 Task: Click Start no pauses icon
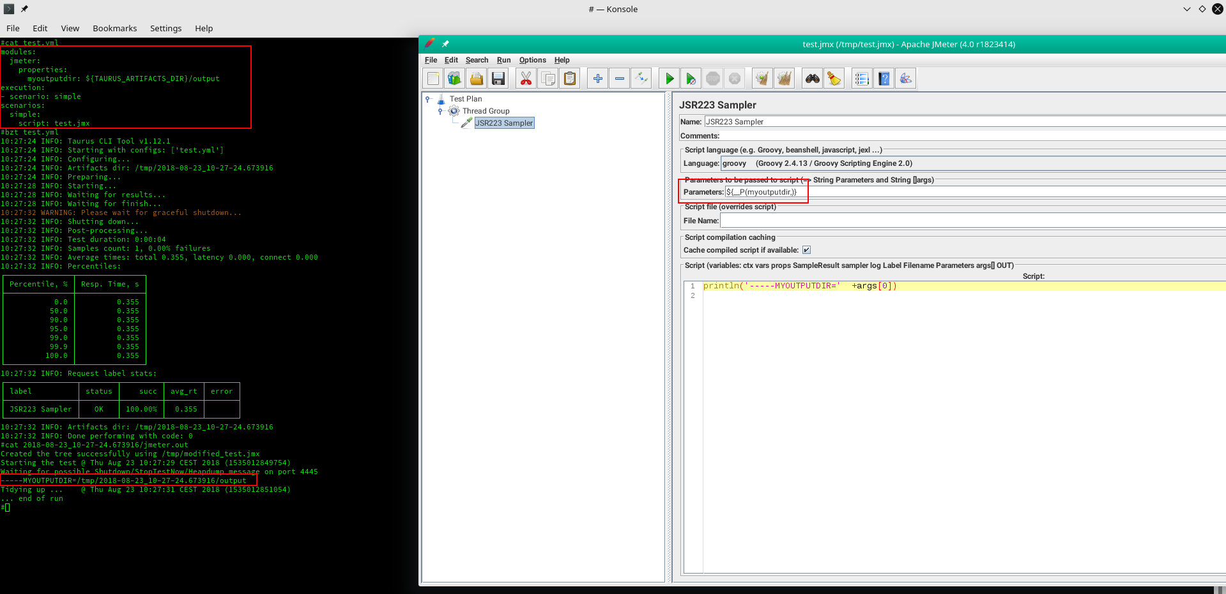tap(691, 78)
